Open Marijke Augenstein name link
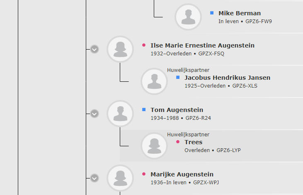Screen dimensions: 303x195 point(182,174)
